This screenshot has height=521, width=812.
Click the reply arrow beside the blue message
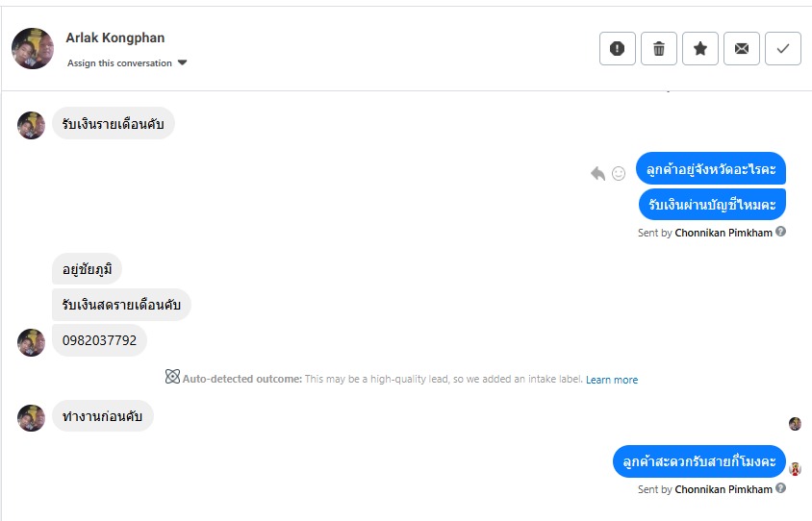tap(598, 173)
